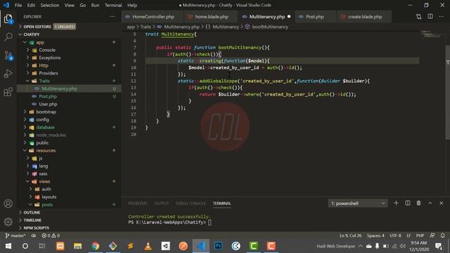Split the editor to the right

tap(430, 17)
